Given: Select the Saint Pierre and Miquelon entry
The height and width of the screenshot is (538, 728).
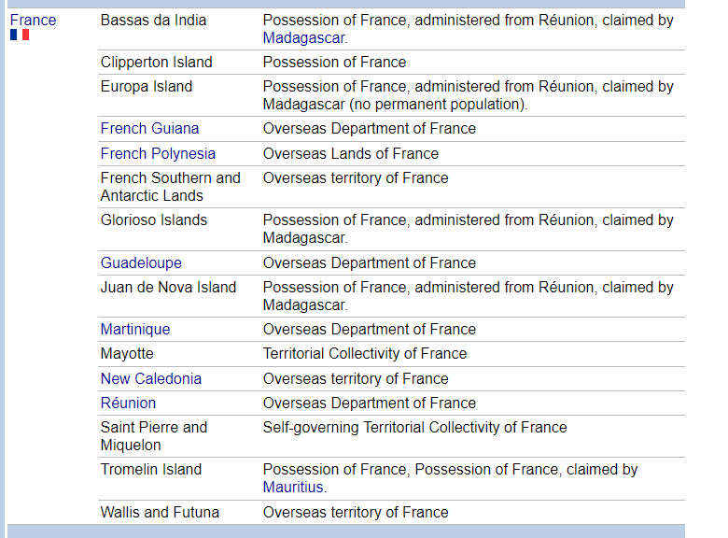Looking at the screenshot, I should 154,436.
